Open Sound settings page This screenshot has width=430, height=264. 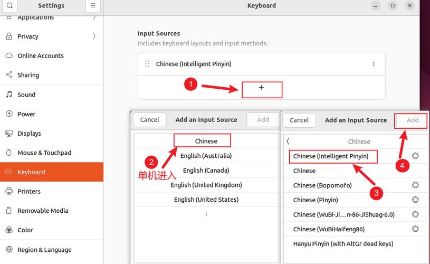tap(52, 95)
